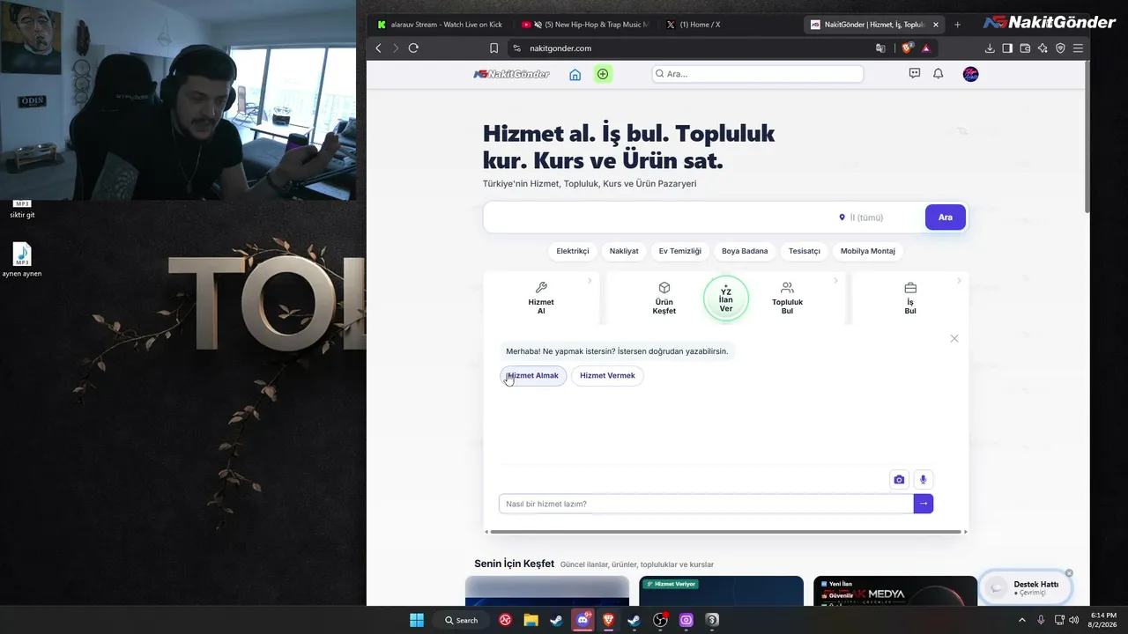Start voice input with the microphone icon
The image size is (1128, 634).
click(x=923, y=480)
